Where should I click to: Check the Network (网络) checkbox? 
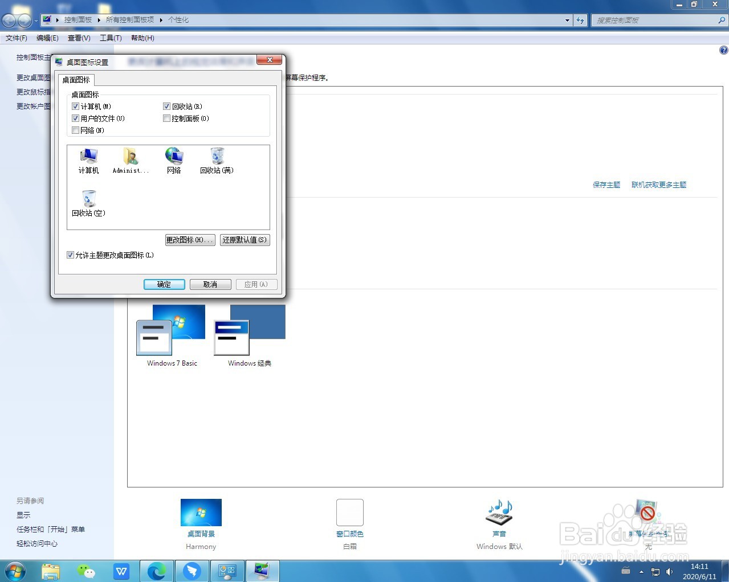(x=75, y=130)
